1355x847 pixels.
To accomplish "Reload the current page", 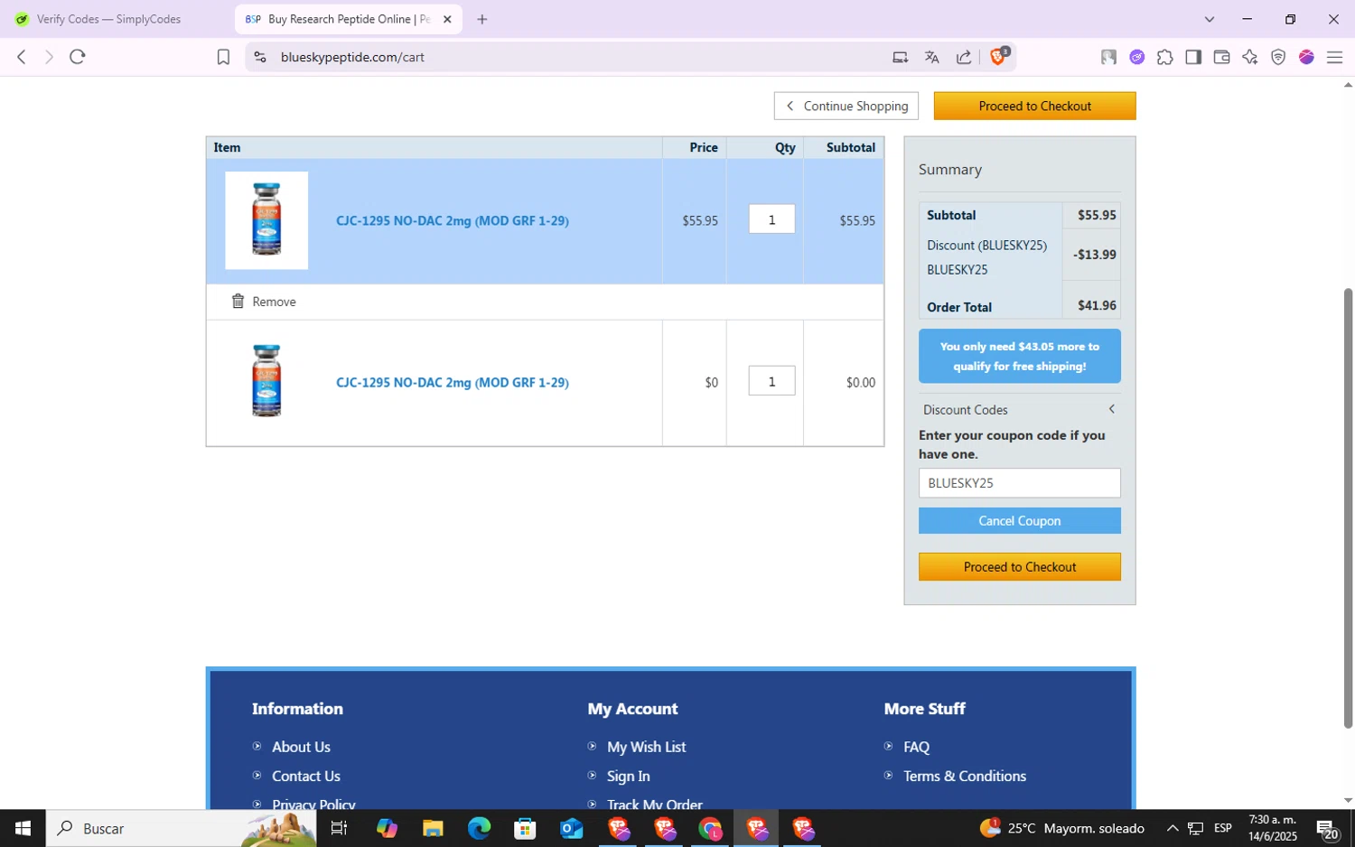I will (78, 57).
